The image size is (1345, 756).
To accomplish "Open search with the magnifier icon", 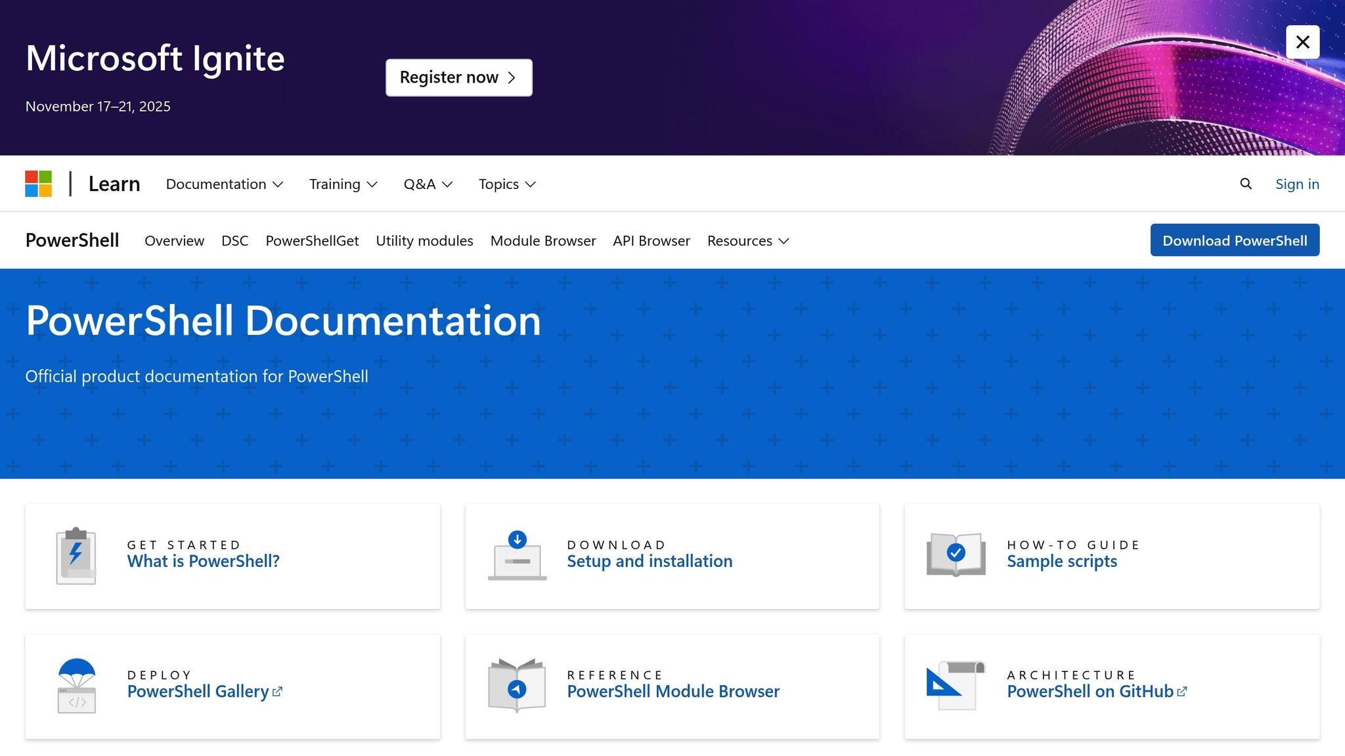I will (1245, 184).
